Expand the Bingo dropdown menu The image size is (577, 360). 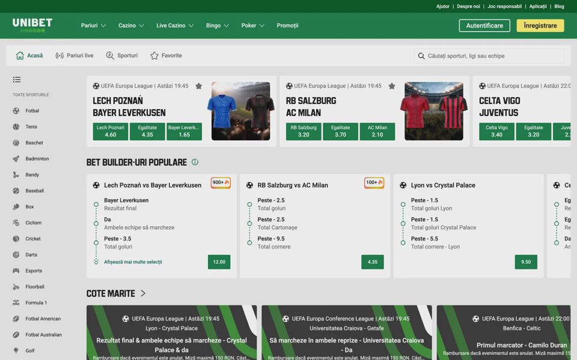point(218,25)
